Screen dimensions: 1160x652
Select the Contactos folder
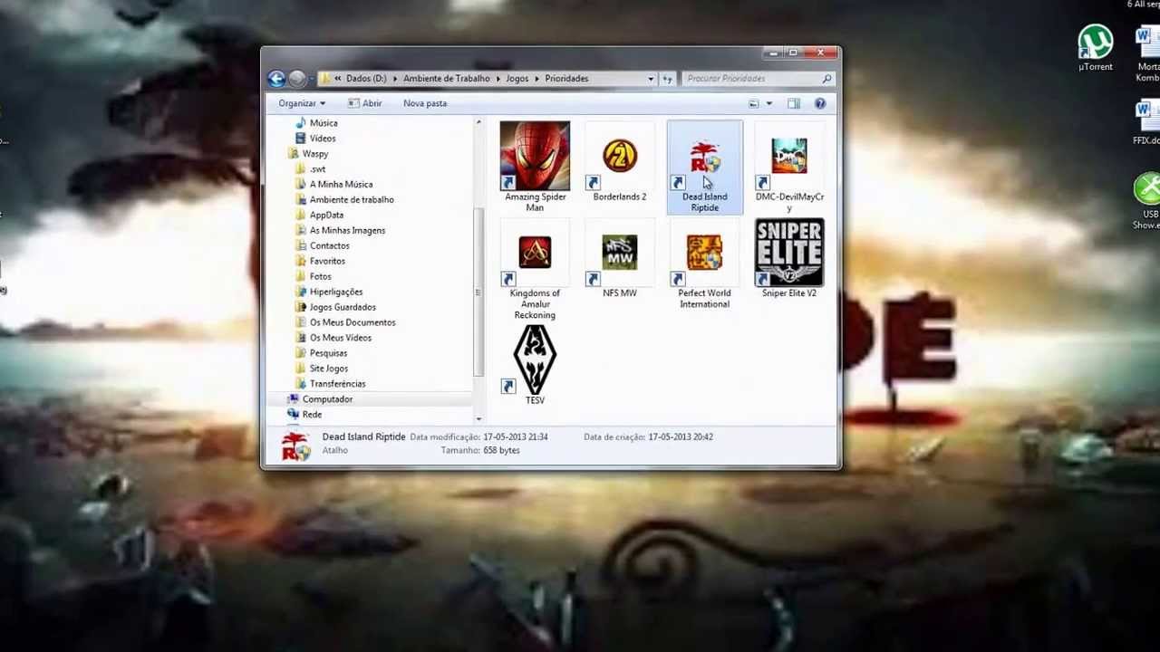point(329,246)
